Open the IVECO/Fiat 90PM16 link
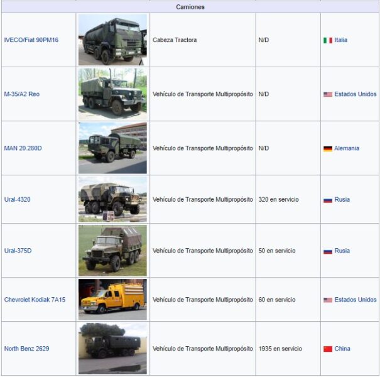This screenshot has height=377, width=380. pos(31,40)
